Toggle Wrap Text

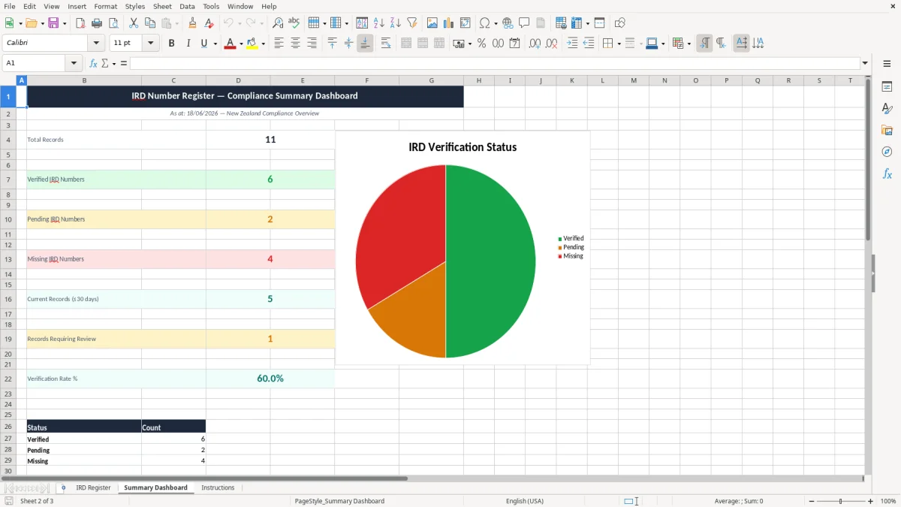(x=386, y=44)
